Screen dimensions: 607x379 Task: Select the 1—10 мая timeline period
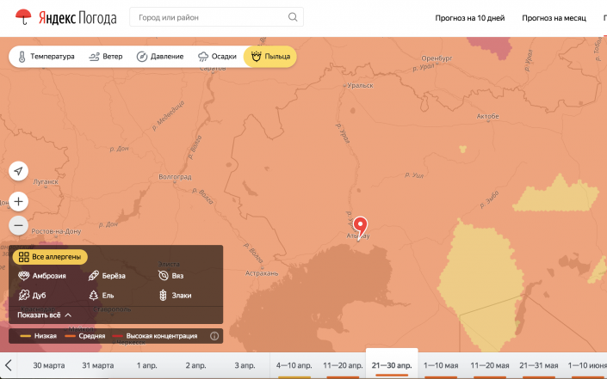coord(440,365)
